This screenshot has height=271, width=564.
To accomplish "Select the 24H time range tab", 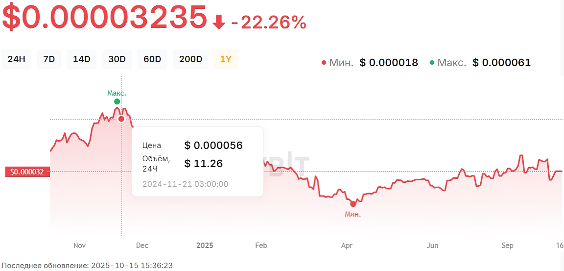I will (16, 59).
